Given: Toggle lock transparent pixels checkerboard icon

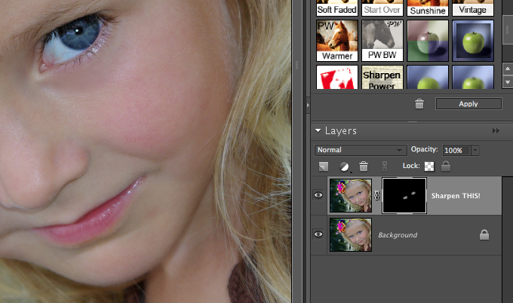Looking at the screenshot, I should tap(429, 167).
